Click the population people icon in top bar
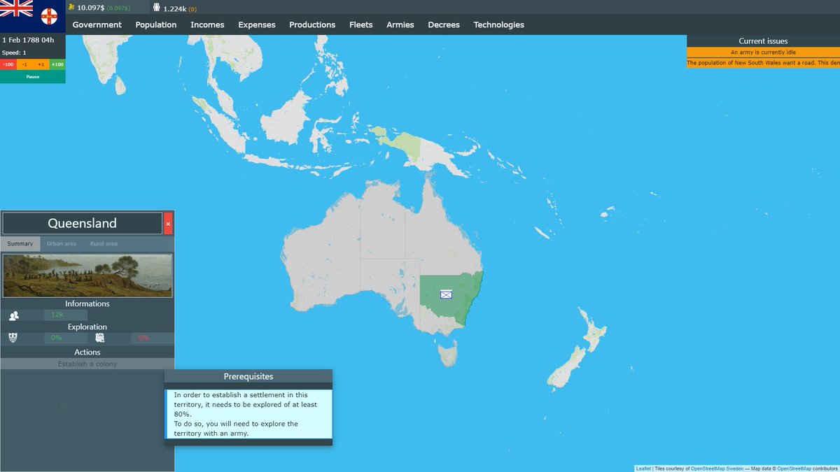The height and width of the screenshot is (472, 840). click(x=157, y=8)
